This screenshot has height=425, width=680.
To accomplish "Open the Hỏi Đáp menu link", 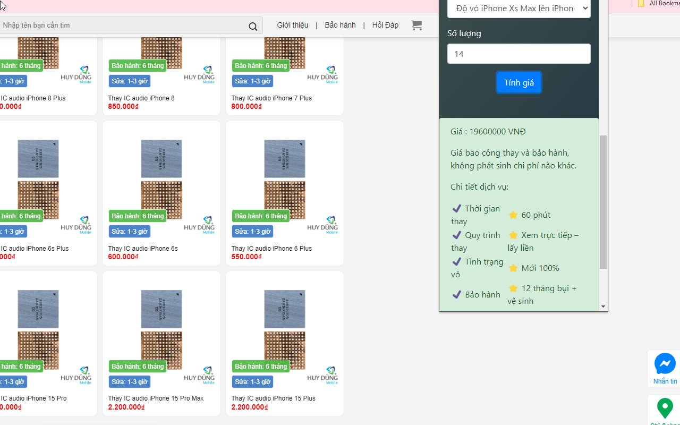I will point(385,25).
